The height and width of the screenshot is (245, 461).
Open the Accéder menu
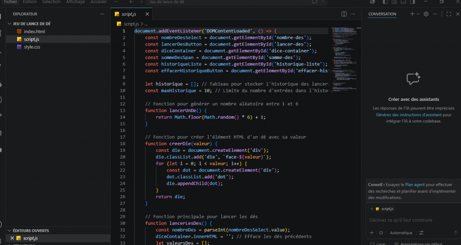(99, 2)
